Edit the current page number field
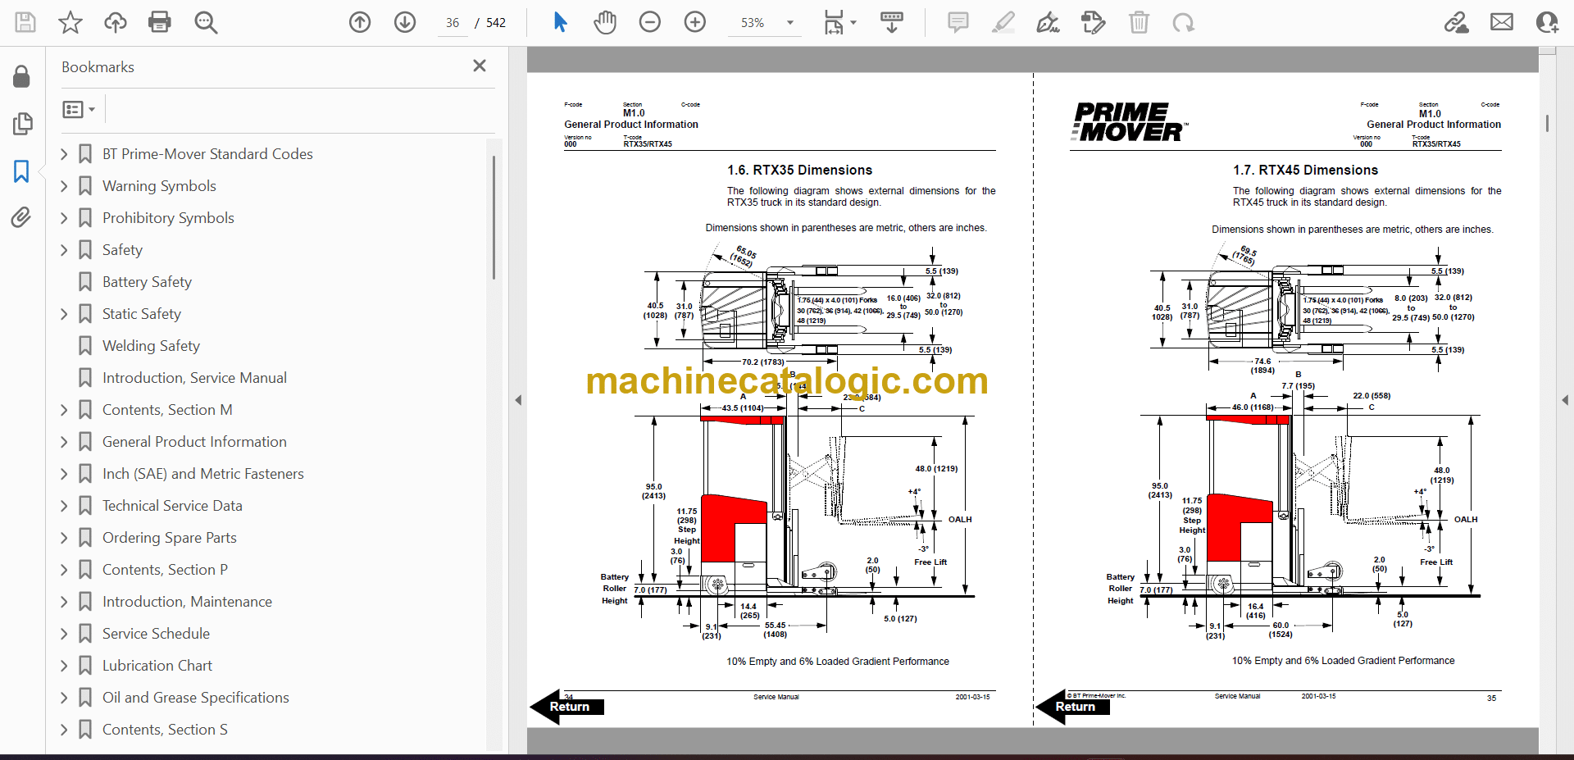Image resolution: width=1574 pixels, height=760 pixels. (453, 23)
